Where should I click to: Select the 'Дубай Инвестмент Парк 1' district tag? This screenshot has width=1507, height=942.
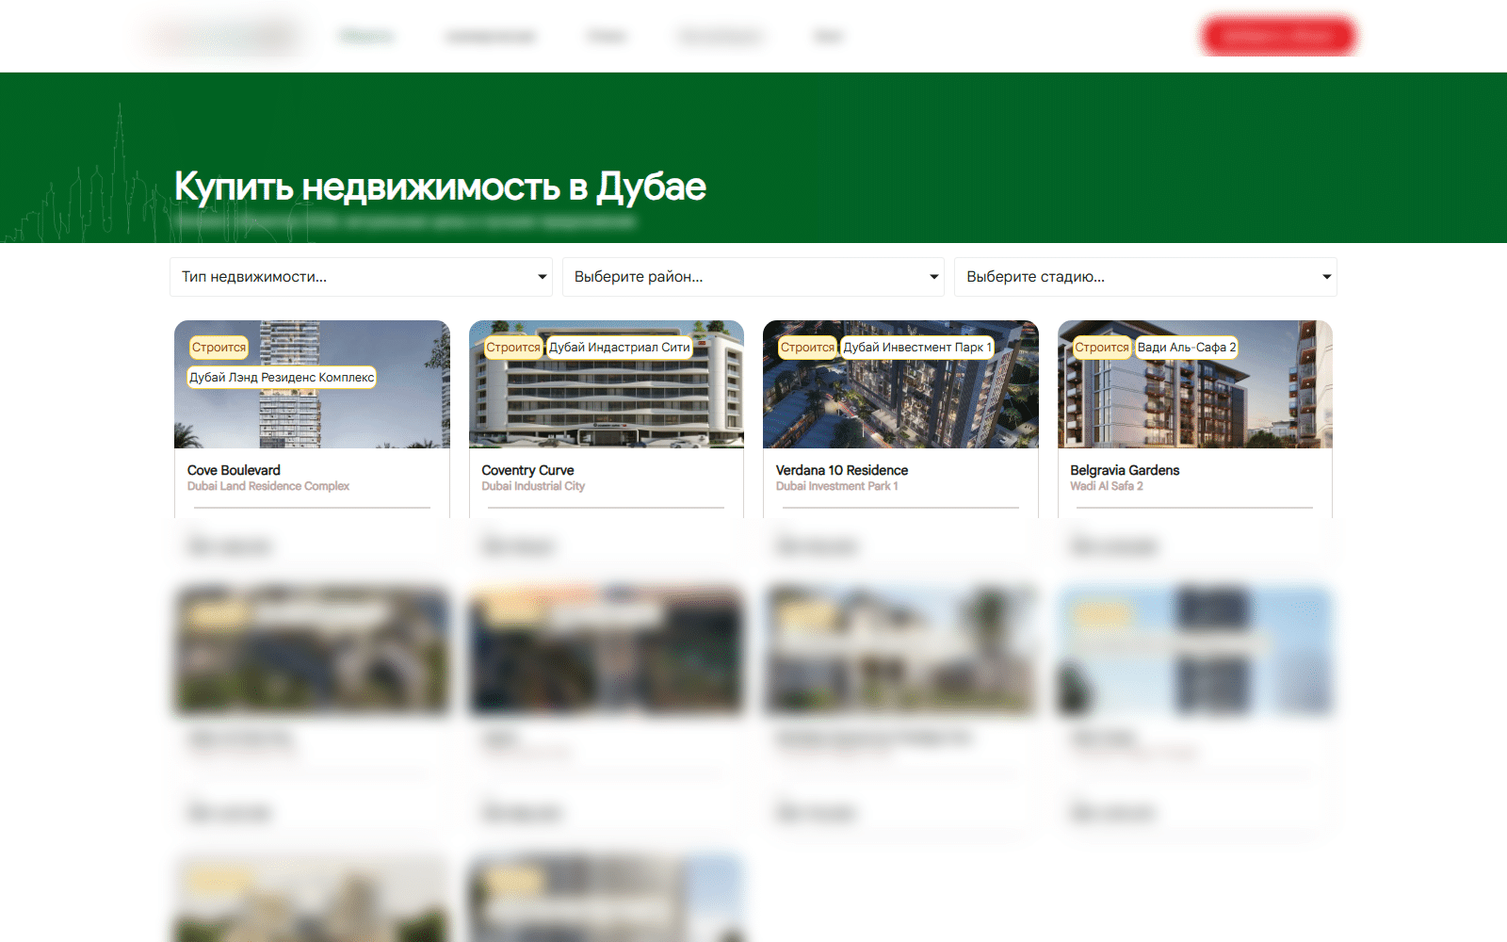[917, 348]
